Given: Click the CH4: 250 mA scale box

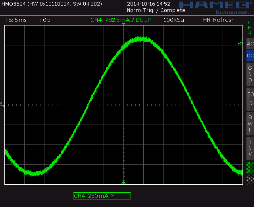Looking at the screenshot, I should [102, 195].
